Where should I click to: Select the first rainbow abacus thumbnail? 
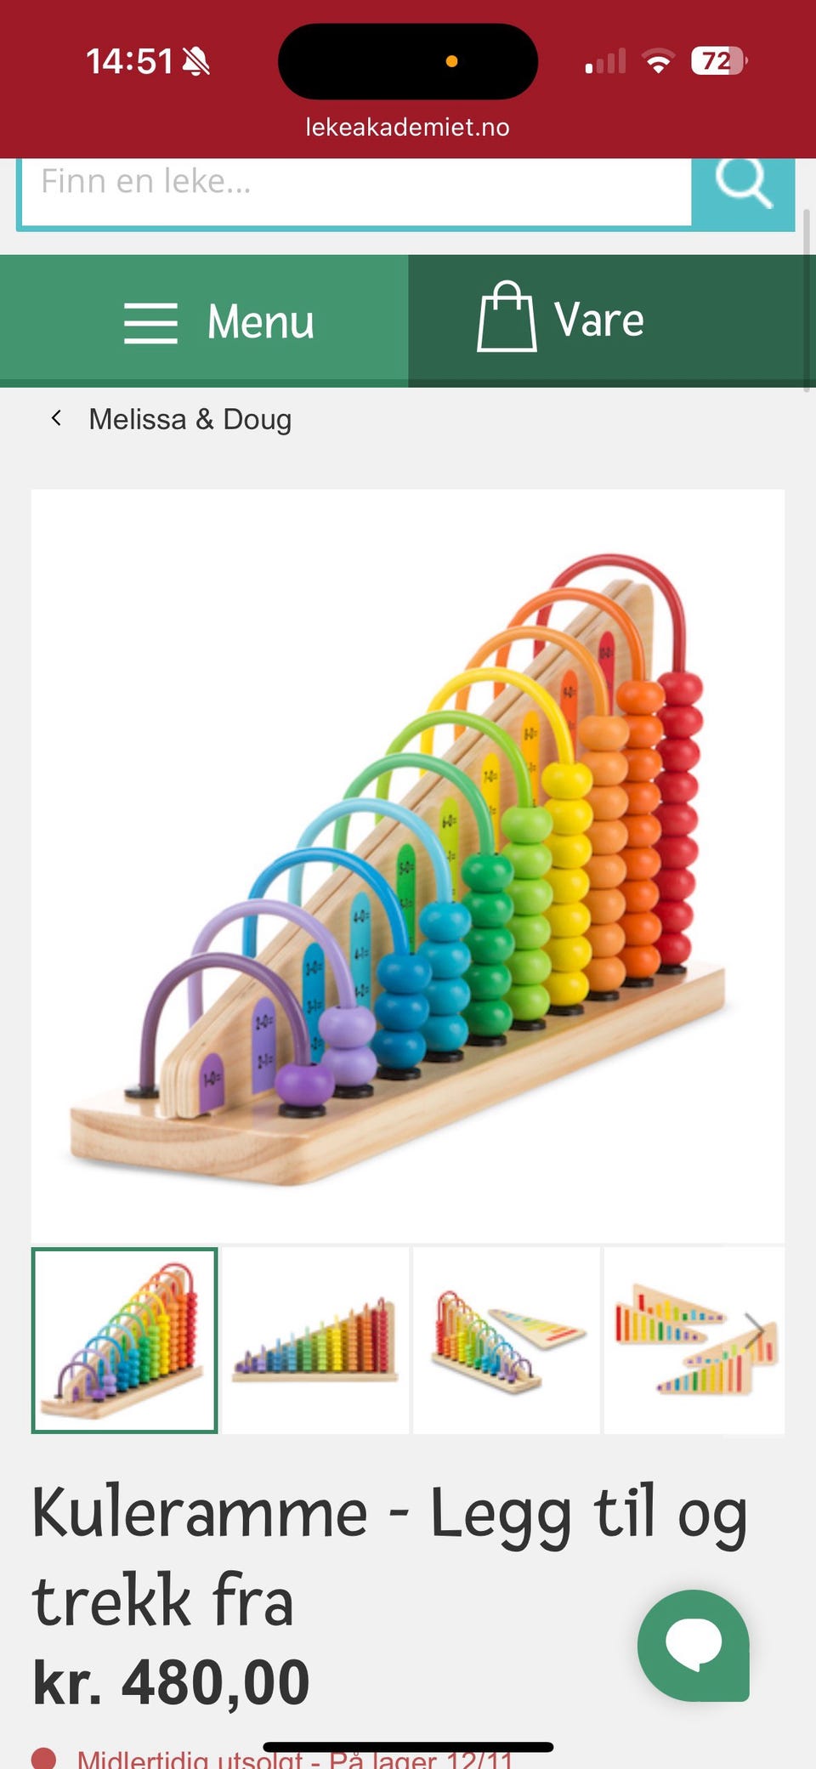point(125,1341)
